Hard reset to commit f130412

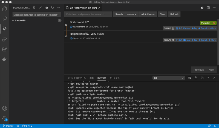187,28
